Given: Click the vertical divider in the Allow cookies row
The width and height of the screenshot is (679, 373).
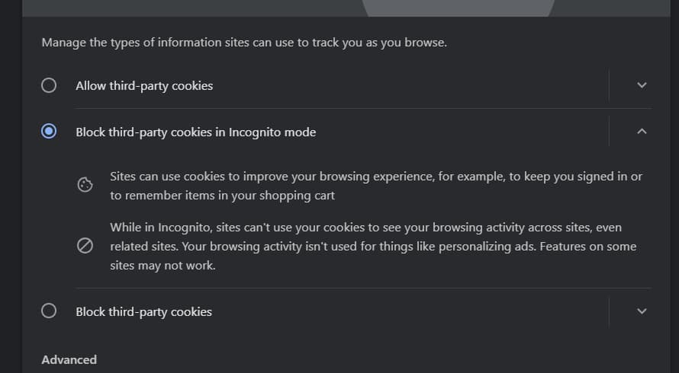Looking at the screenshot, I should [609, 85].
